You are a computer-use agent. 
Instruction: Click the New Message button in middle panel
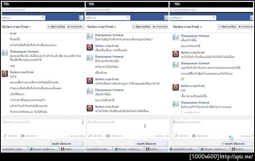pos(142,27)
